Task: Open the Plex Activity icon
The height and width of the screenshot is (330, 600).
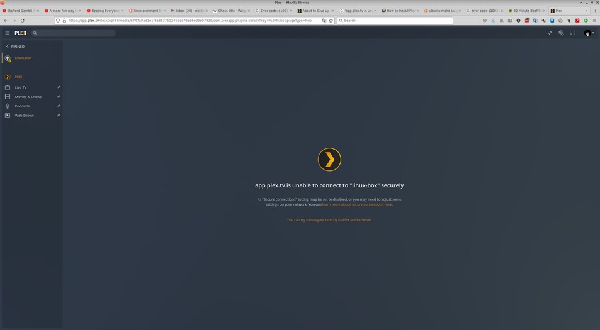Action: coord(550,33)
